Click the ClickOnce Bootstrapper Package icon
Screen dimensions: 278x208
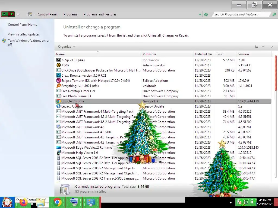pos(59,70)
